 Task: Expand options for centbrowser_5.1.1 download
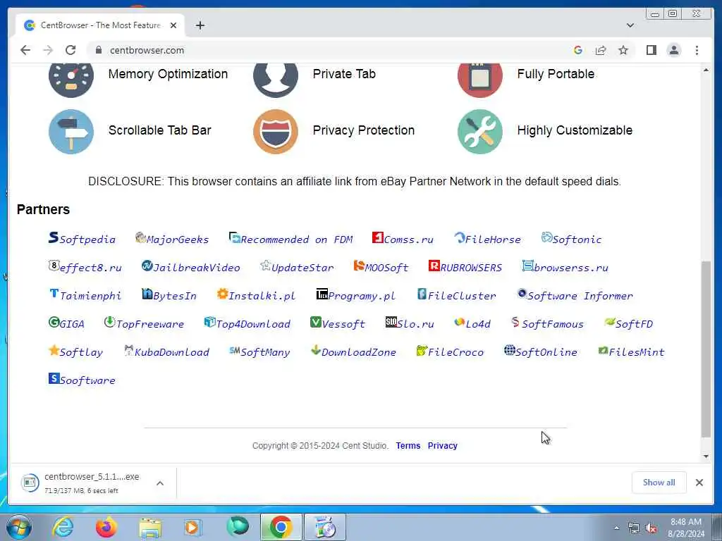point(160,483)
